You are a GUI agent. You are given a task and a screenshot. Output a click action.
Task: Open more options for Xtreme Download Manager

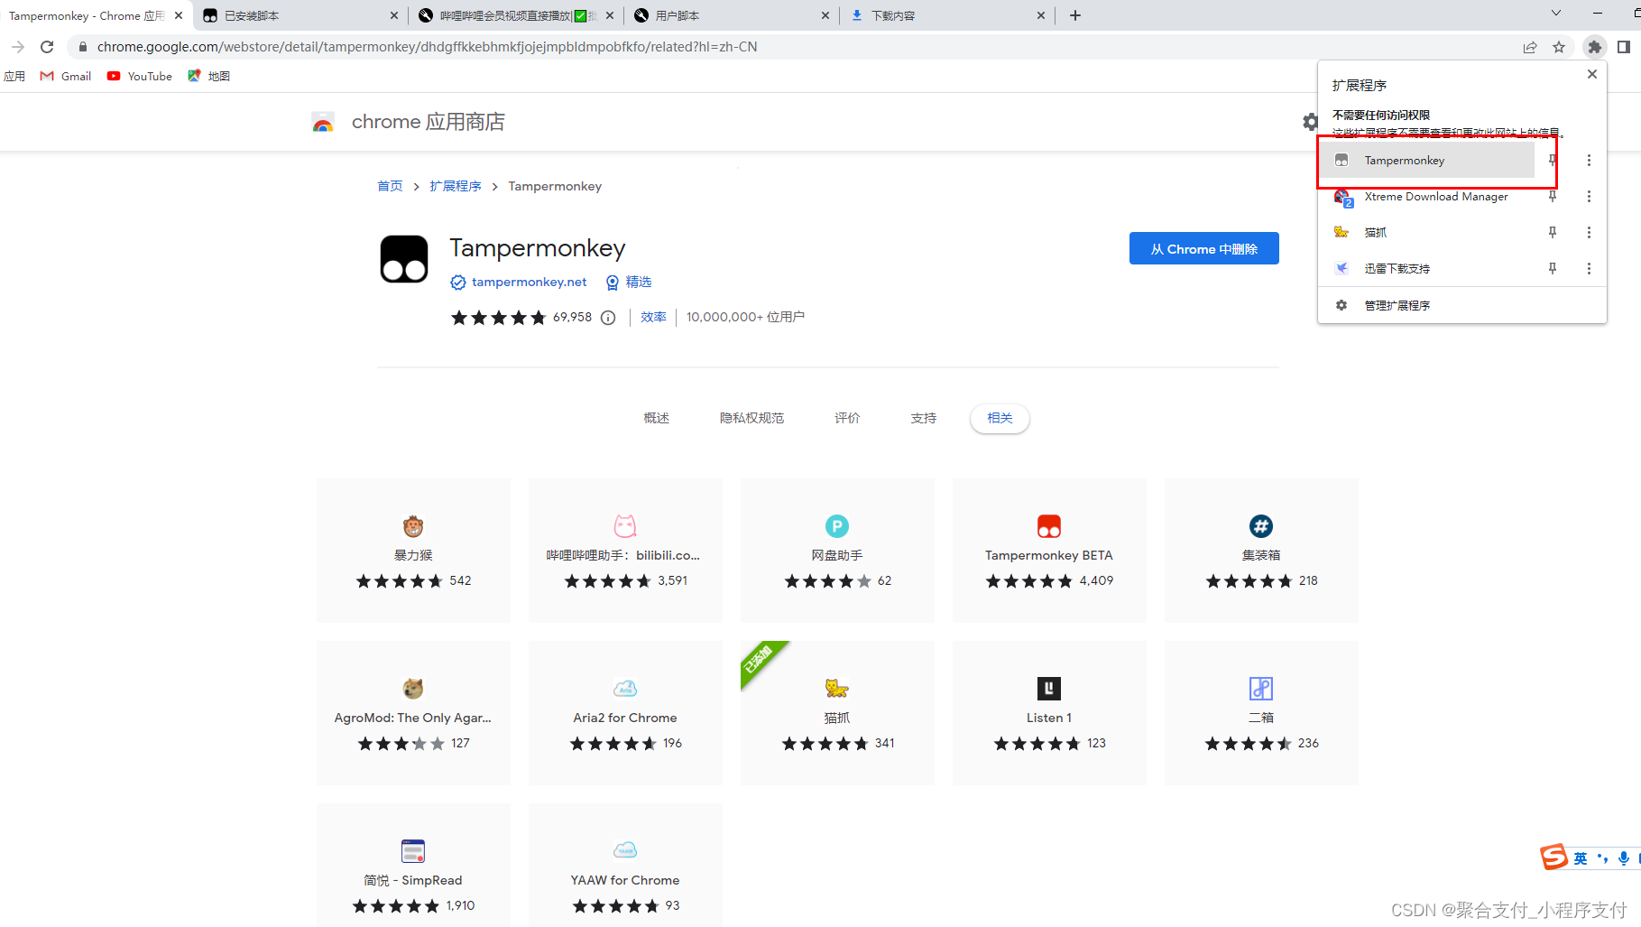[x=1589, y=196]
